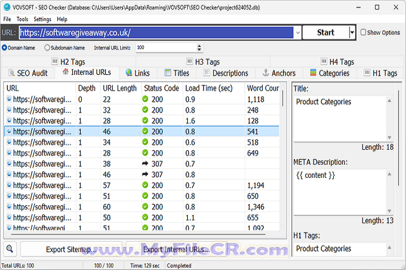The height and width of the screenshot is (270, 406).
Task: Click the H3 Tags tab icon
Action: [x=189, y=61]
